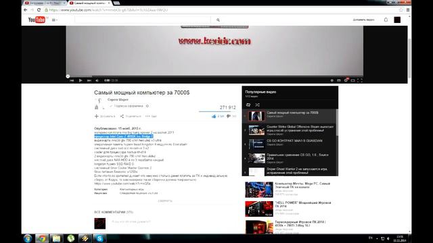The width and height of the screenshot is (433, 243).
Task: Click the magnifier search button
Action: 218,20
